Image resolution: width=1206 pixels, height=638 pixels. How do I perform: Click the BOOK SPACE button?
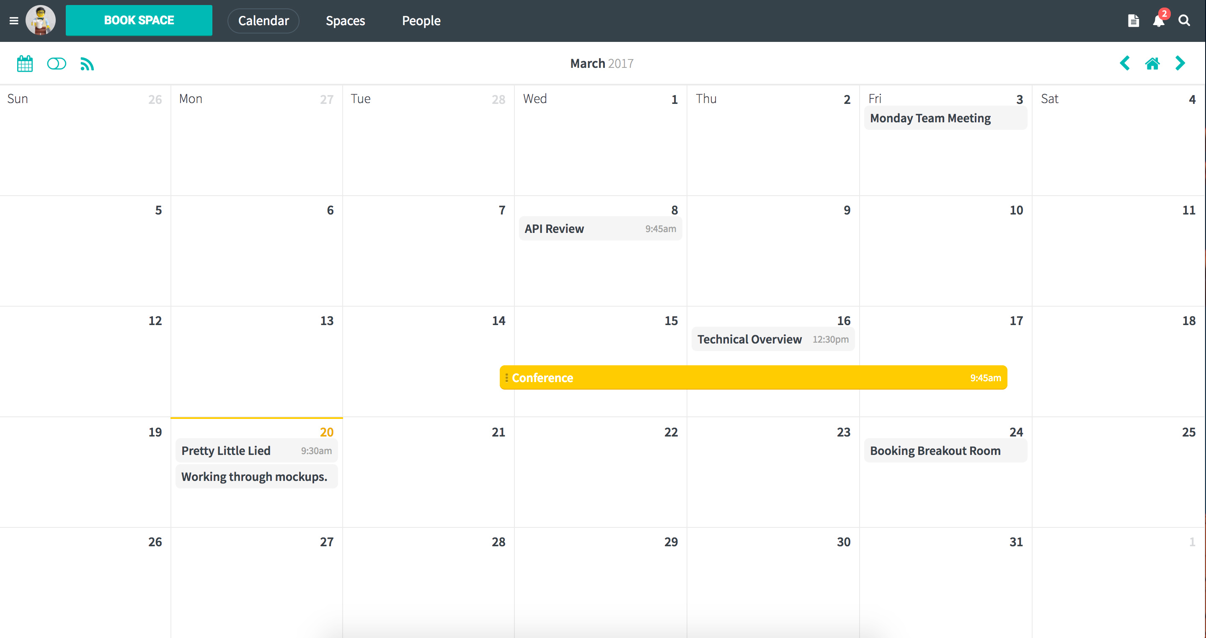(139, 20)
